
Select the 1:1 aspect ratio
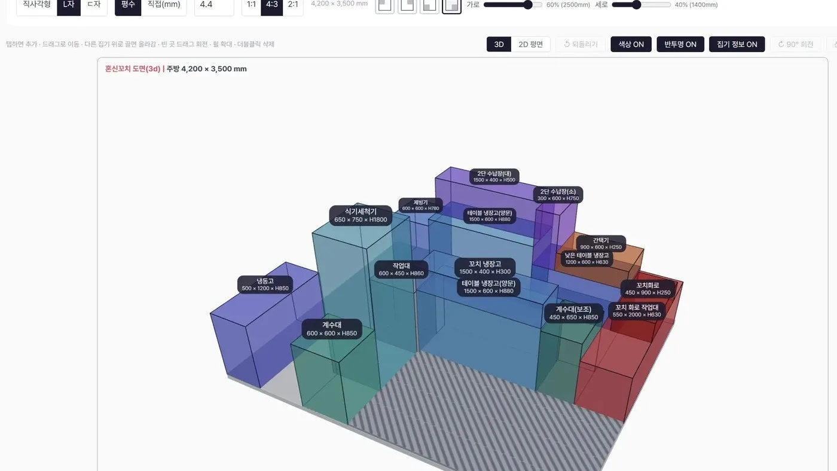tap(251, 5)
